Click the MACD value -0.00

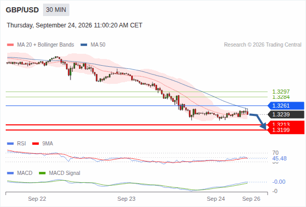(x=279, y=182)
